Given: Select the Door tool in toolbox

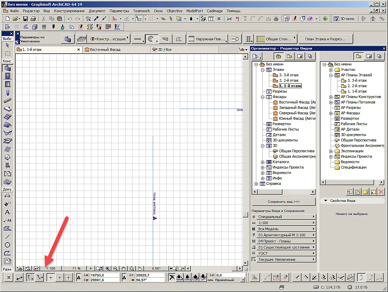Looking at the screenshot, I should (x=8, y=76).
